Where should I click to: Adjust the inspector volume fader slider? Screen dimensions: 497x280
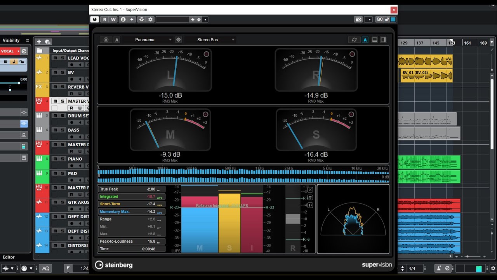coord(19,83)
